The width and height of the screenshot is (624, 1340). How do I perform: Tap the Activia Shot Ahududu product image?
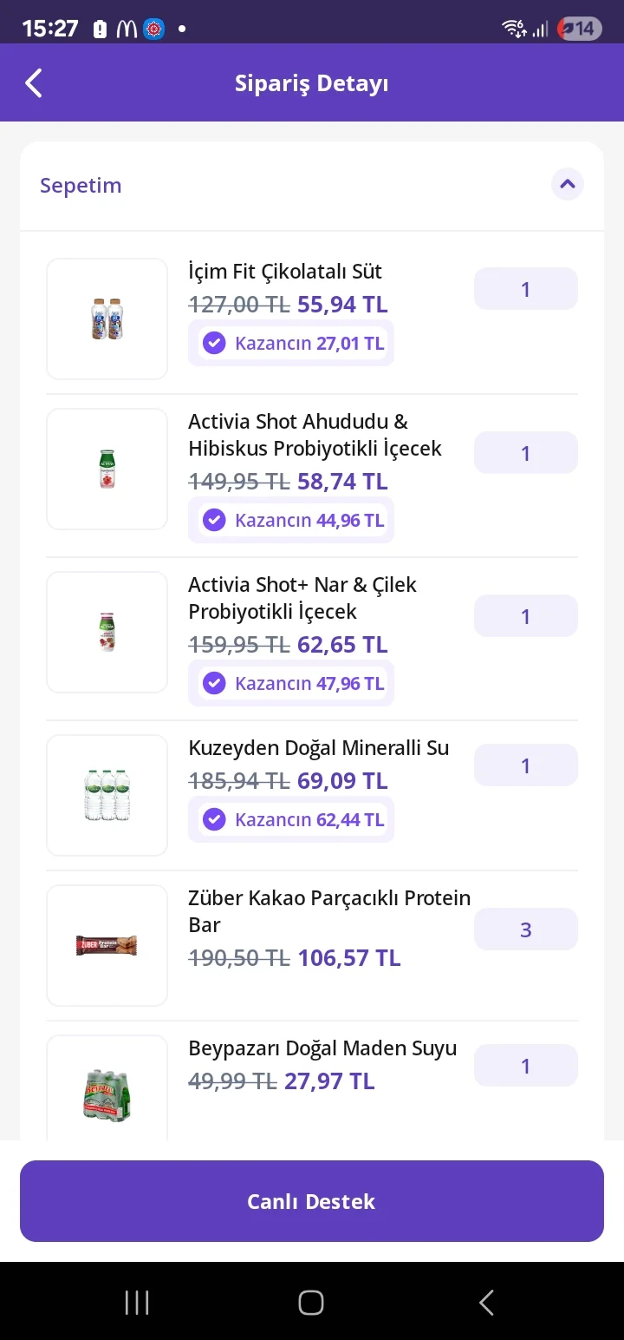(x=107, y=469)
